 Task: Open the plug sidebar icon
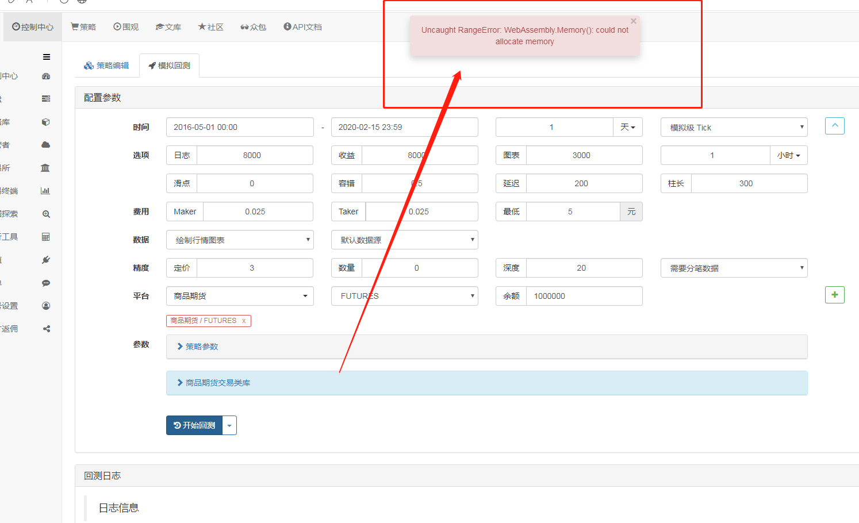point(46,260)
